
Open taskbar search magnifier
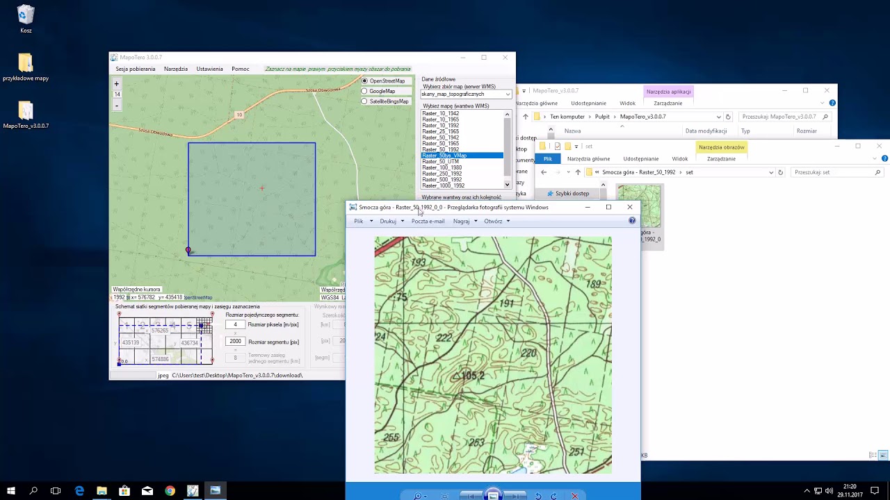[x=33, y=490]
